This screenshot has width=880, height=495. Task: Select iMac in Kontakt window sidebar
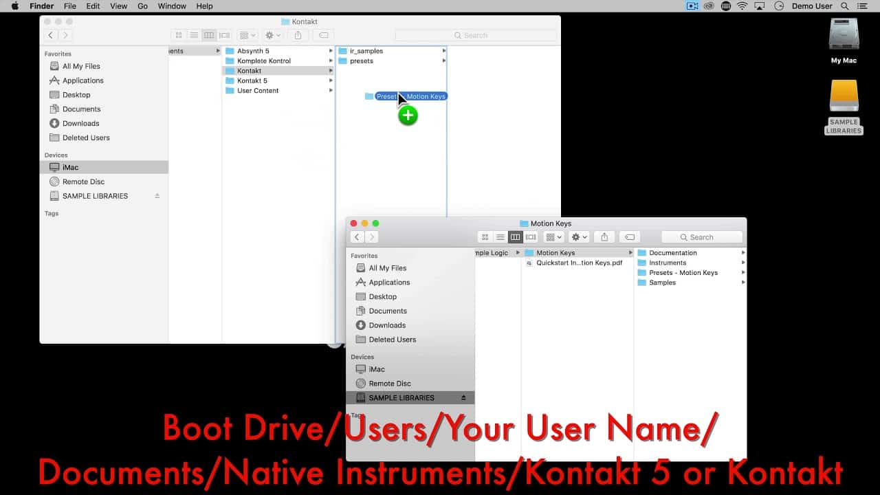[x=104, y=167]
